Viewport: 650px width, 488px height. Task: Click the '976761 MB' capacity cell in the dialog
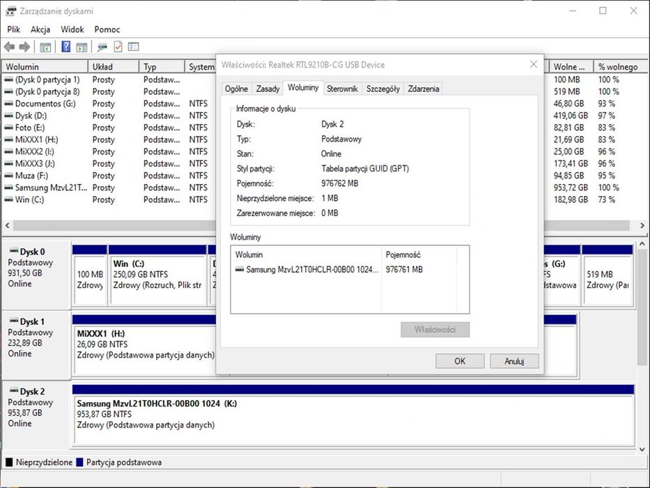404,270
